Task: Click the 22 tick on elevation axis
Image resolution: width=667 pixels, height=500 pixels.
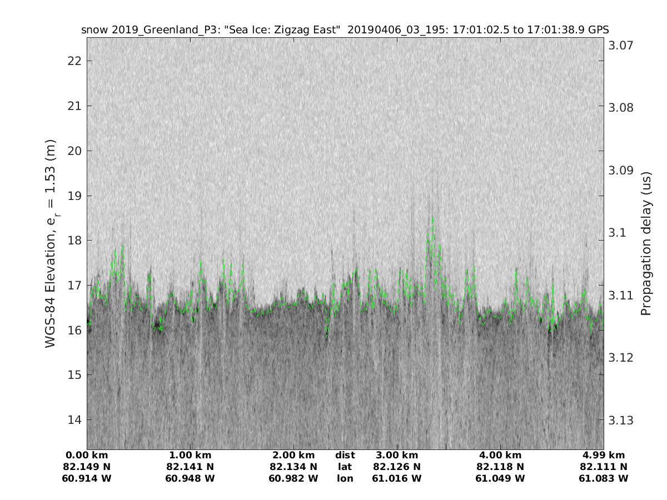Action: click(x=76, y=61)
